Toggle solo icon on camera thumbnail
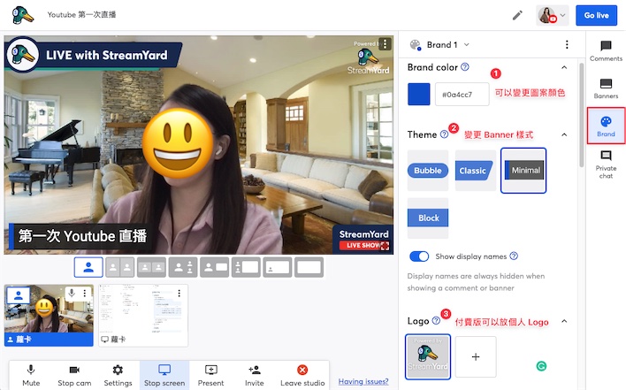Screen dimensions: 626x390 [x=18, y=295]
